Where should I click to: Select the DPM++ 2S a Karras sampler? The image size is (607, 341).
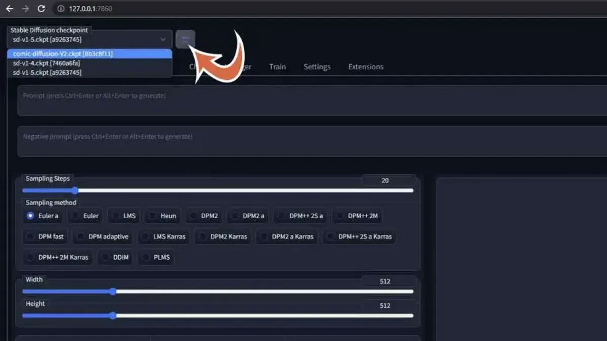point(359,236)
